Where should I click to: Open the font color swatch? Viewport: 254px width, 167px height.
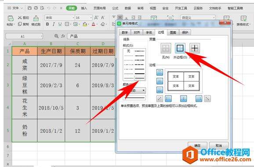coord(94,24)
